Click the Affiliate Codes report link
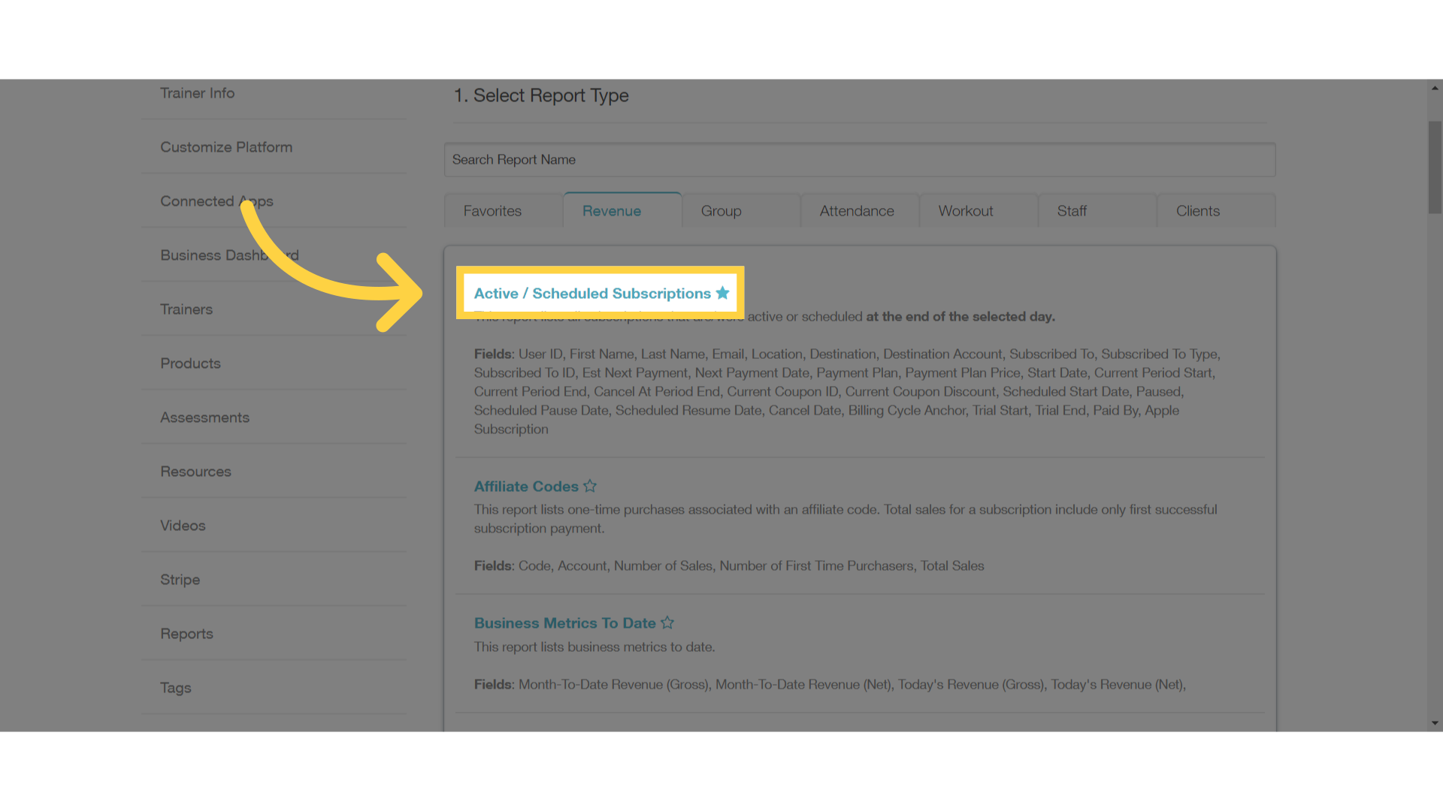 526,486
